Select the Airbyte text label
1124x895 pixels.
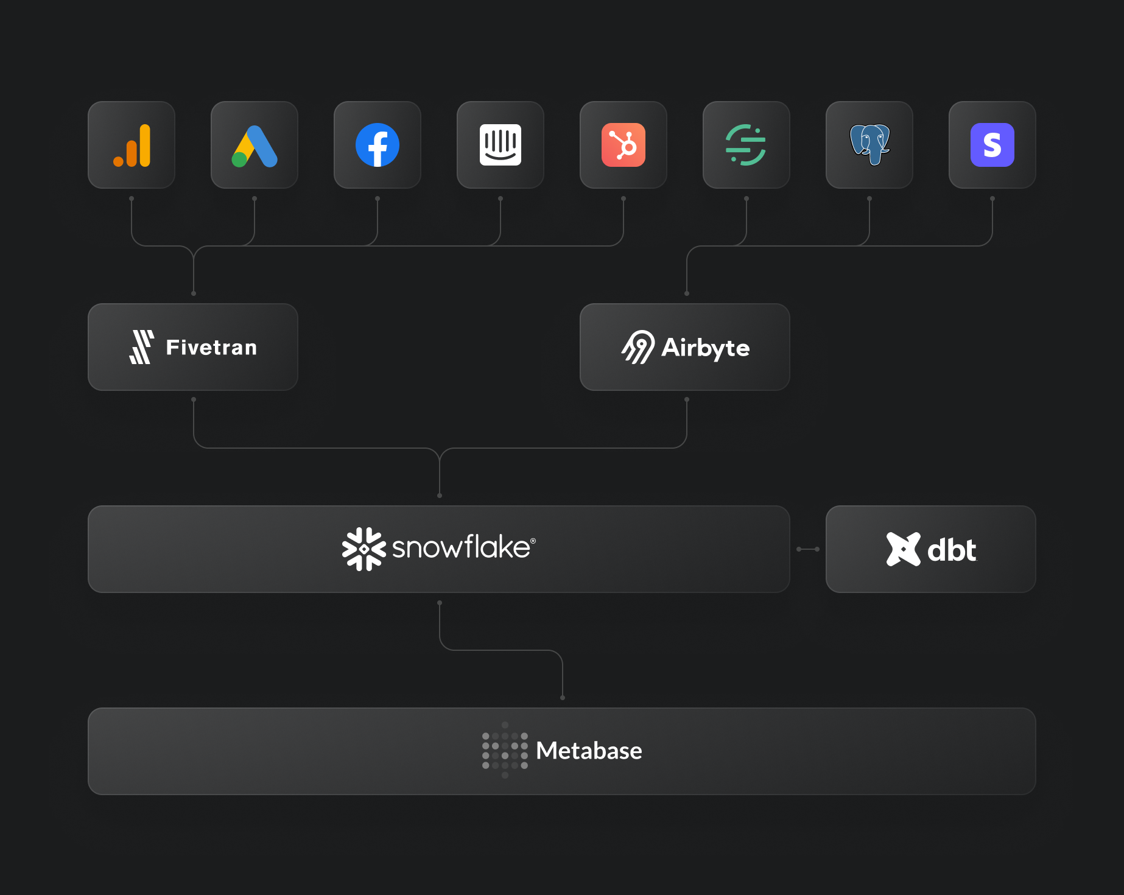706,348
